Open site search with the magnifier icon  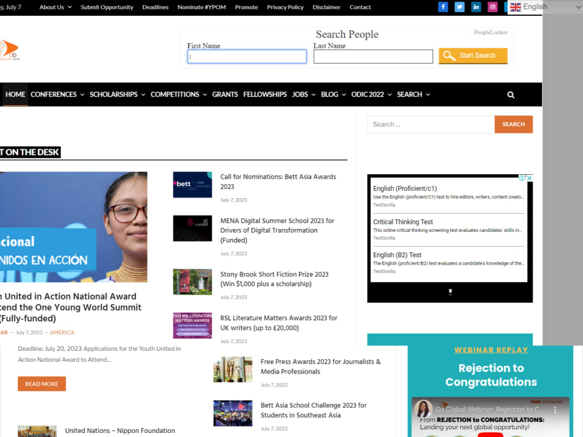click(511, 94)
